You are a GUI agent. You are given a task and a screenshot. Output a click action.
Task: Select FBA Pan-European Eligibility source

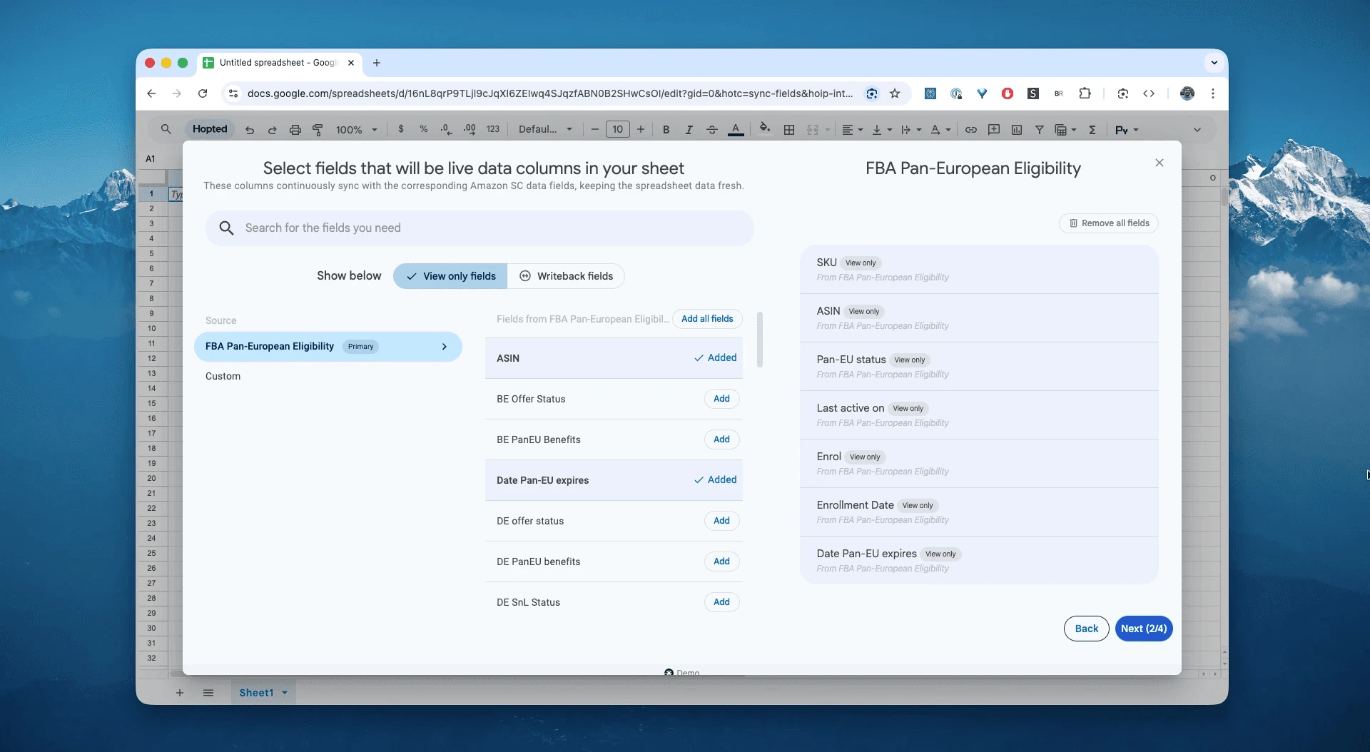[x=328, y=347]
